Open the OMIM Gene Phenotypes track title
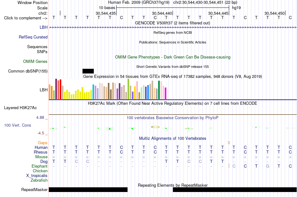Viewport: 297px width, 197px height. [173, 57]
